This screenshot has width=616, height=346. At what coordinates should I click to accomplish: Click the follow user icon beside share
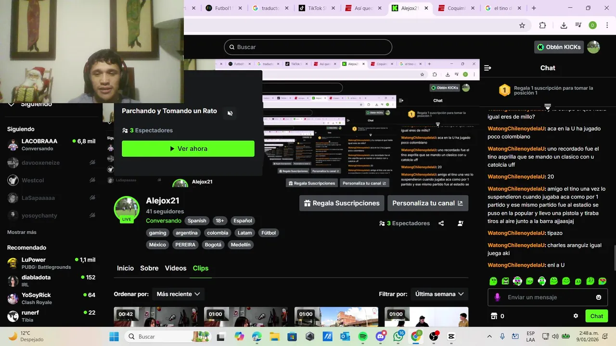[x=461, y=223]
